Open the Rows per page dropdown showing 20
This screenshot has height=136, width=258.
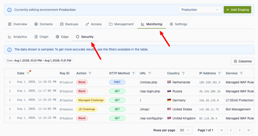(x=185, y=130)
